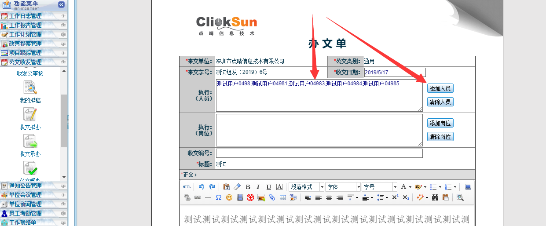This screenshot has width=546, height=226.
Task: Open 改善提案管理 menu section
Action: point(34,44)
